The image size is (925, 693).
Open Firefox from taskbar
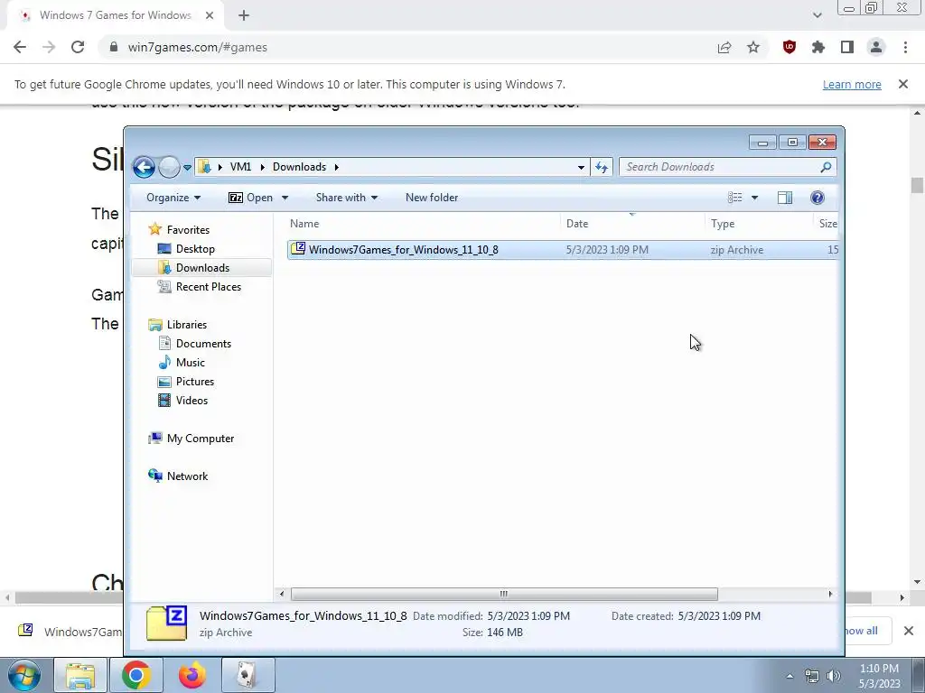click(192, 675)
